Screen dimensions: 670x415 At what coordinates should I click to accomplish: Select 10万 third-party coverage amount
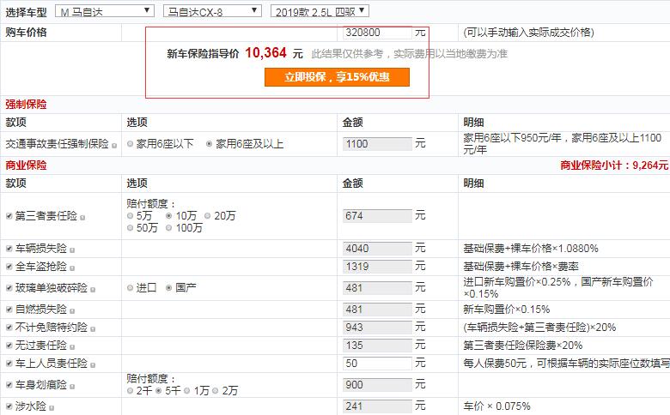click(168, 216)
